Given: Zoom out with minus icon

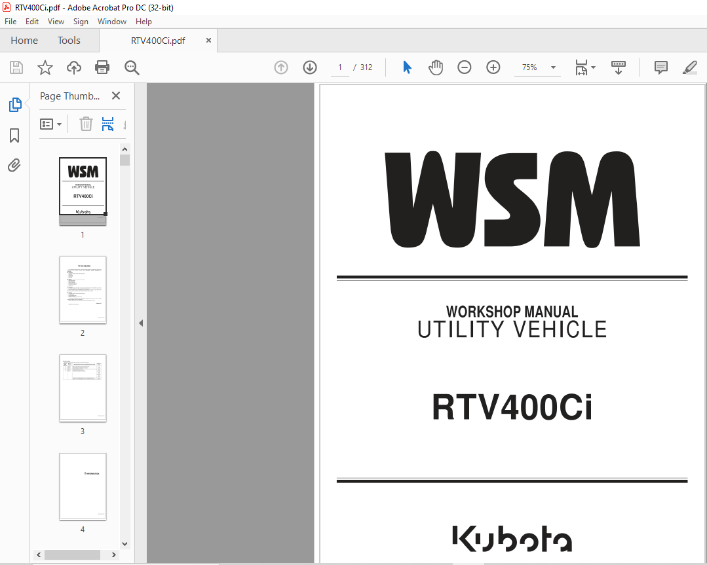Looking at the screenshot, I should 465,67.
